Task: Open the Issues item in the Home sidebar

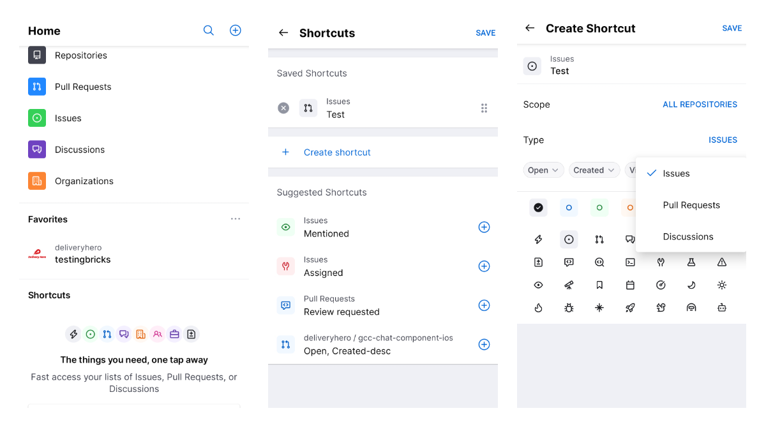Action: (68, 118)
